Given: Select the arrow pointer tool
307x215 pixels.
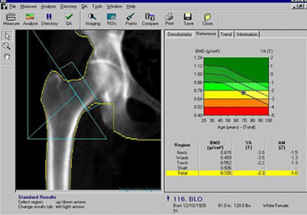Looking at the screenshot, I should click(x=7, y=36).
